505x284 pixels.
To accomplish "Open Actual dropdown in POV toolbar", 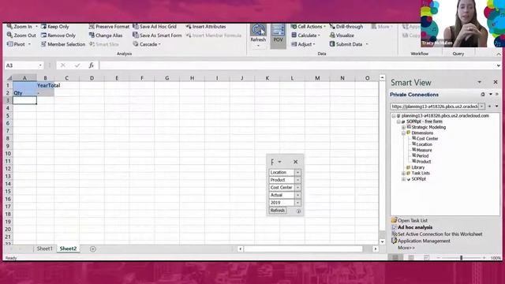I will (x=297, y=195).
